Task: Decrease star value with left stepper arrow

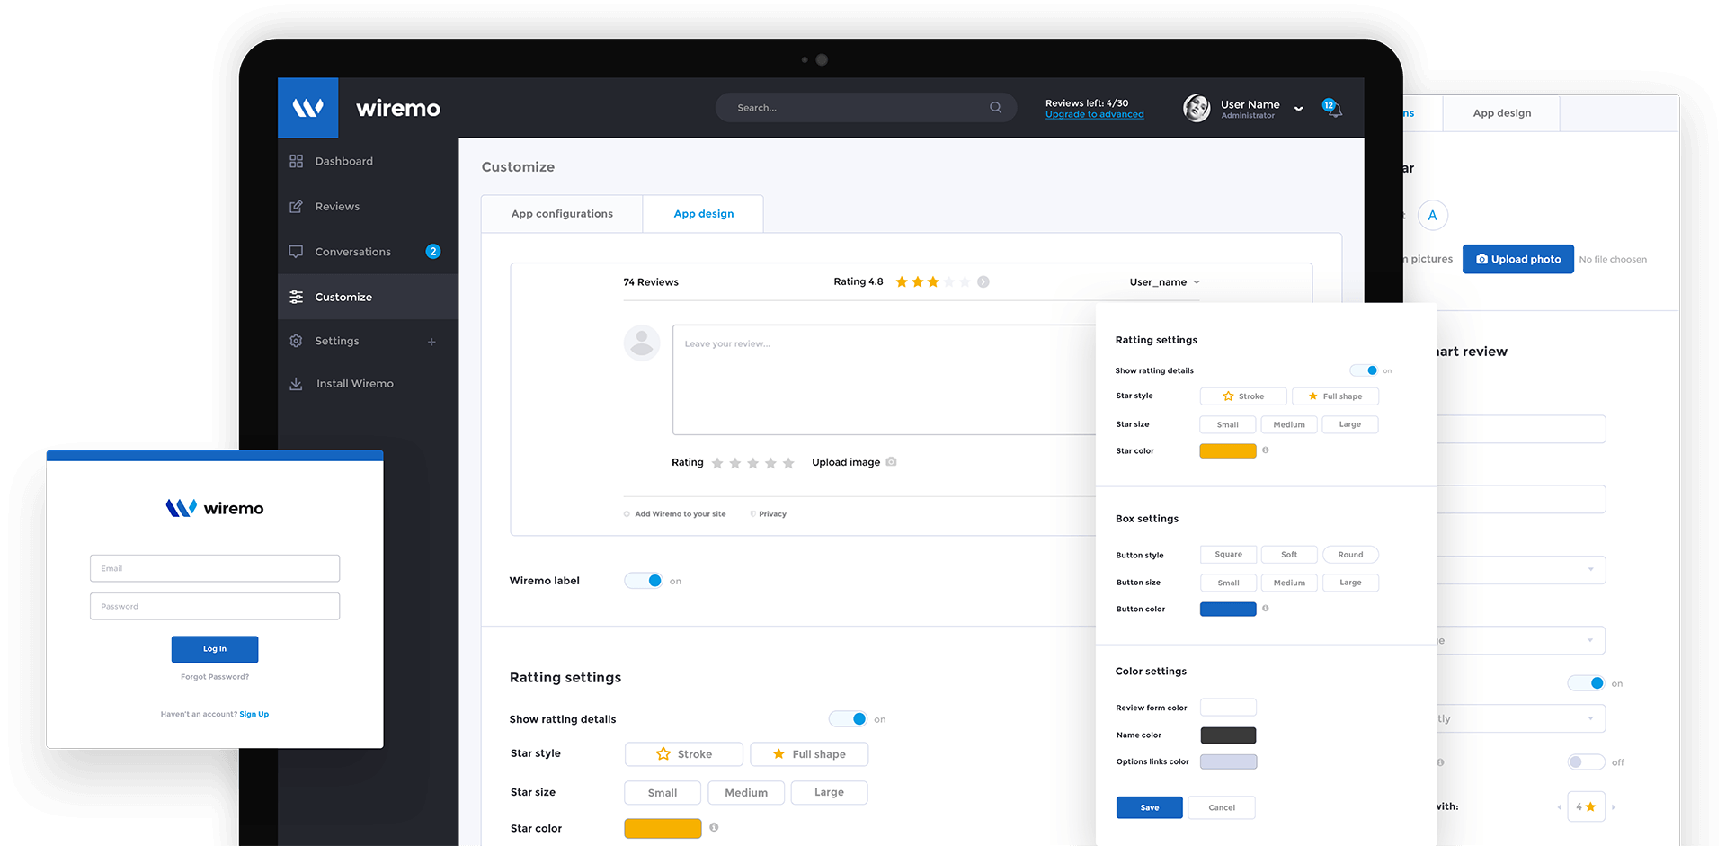Action: [x=1559, y=807]
